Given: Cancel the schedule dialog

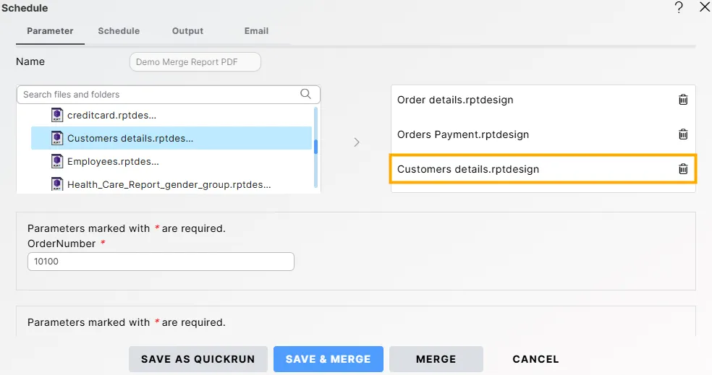Looking at the screenshot, I should coord(535,359).
